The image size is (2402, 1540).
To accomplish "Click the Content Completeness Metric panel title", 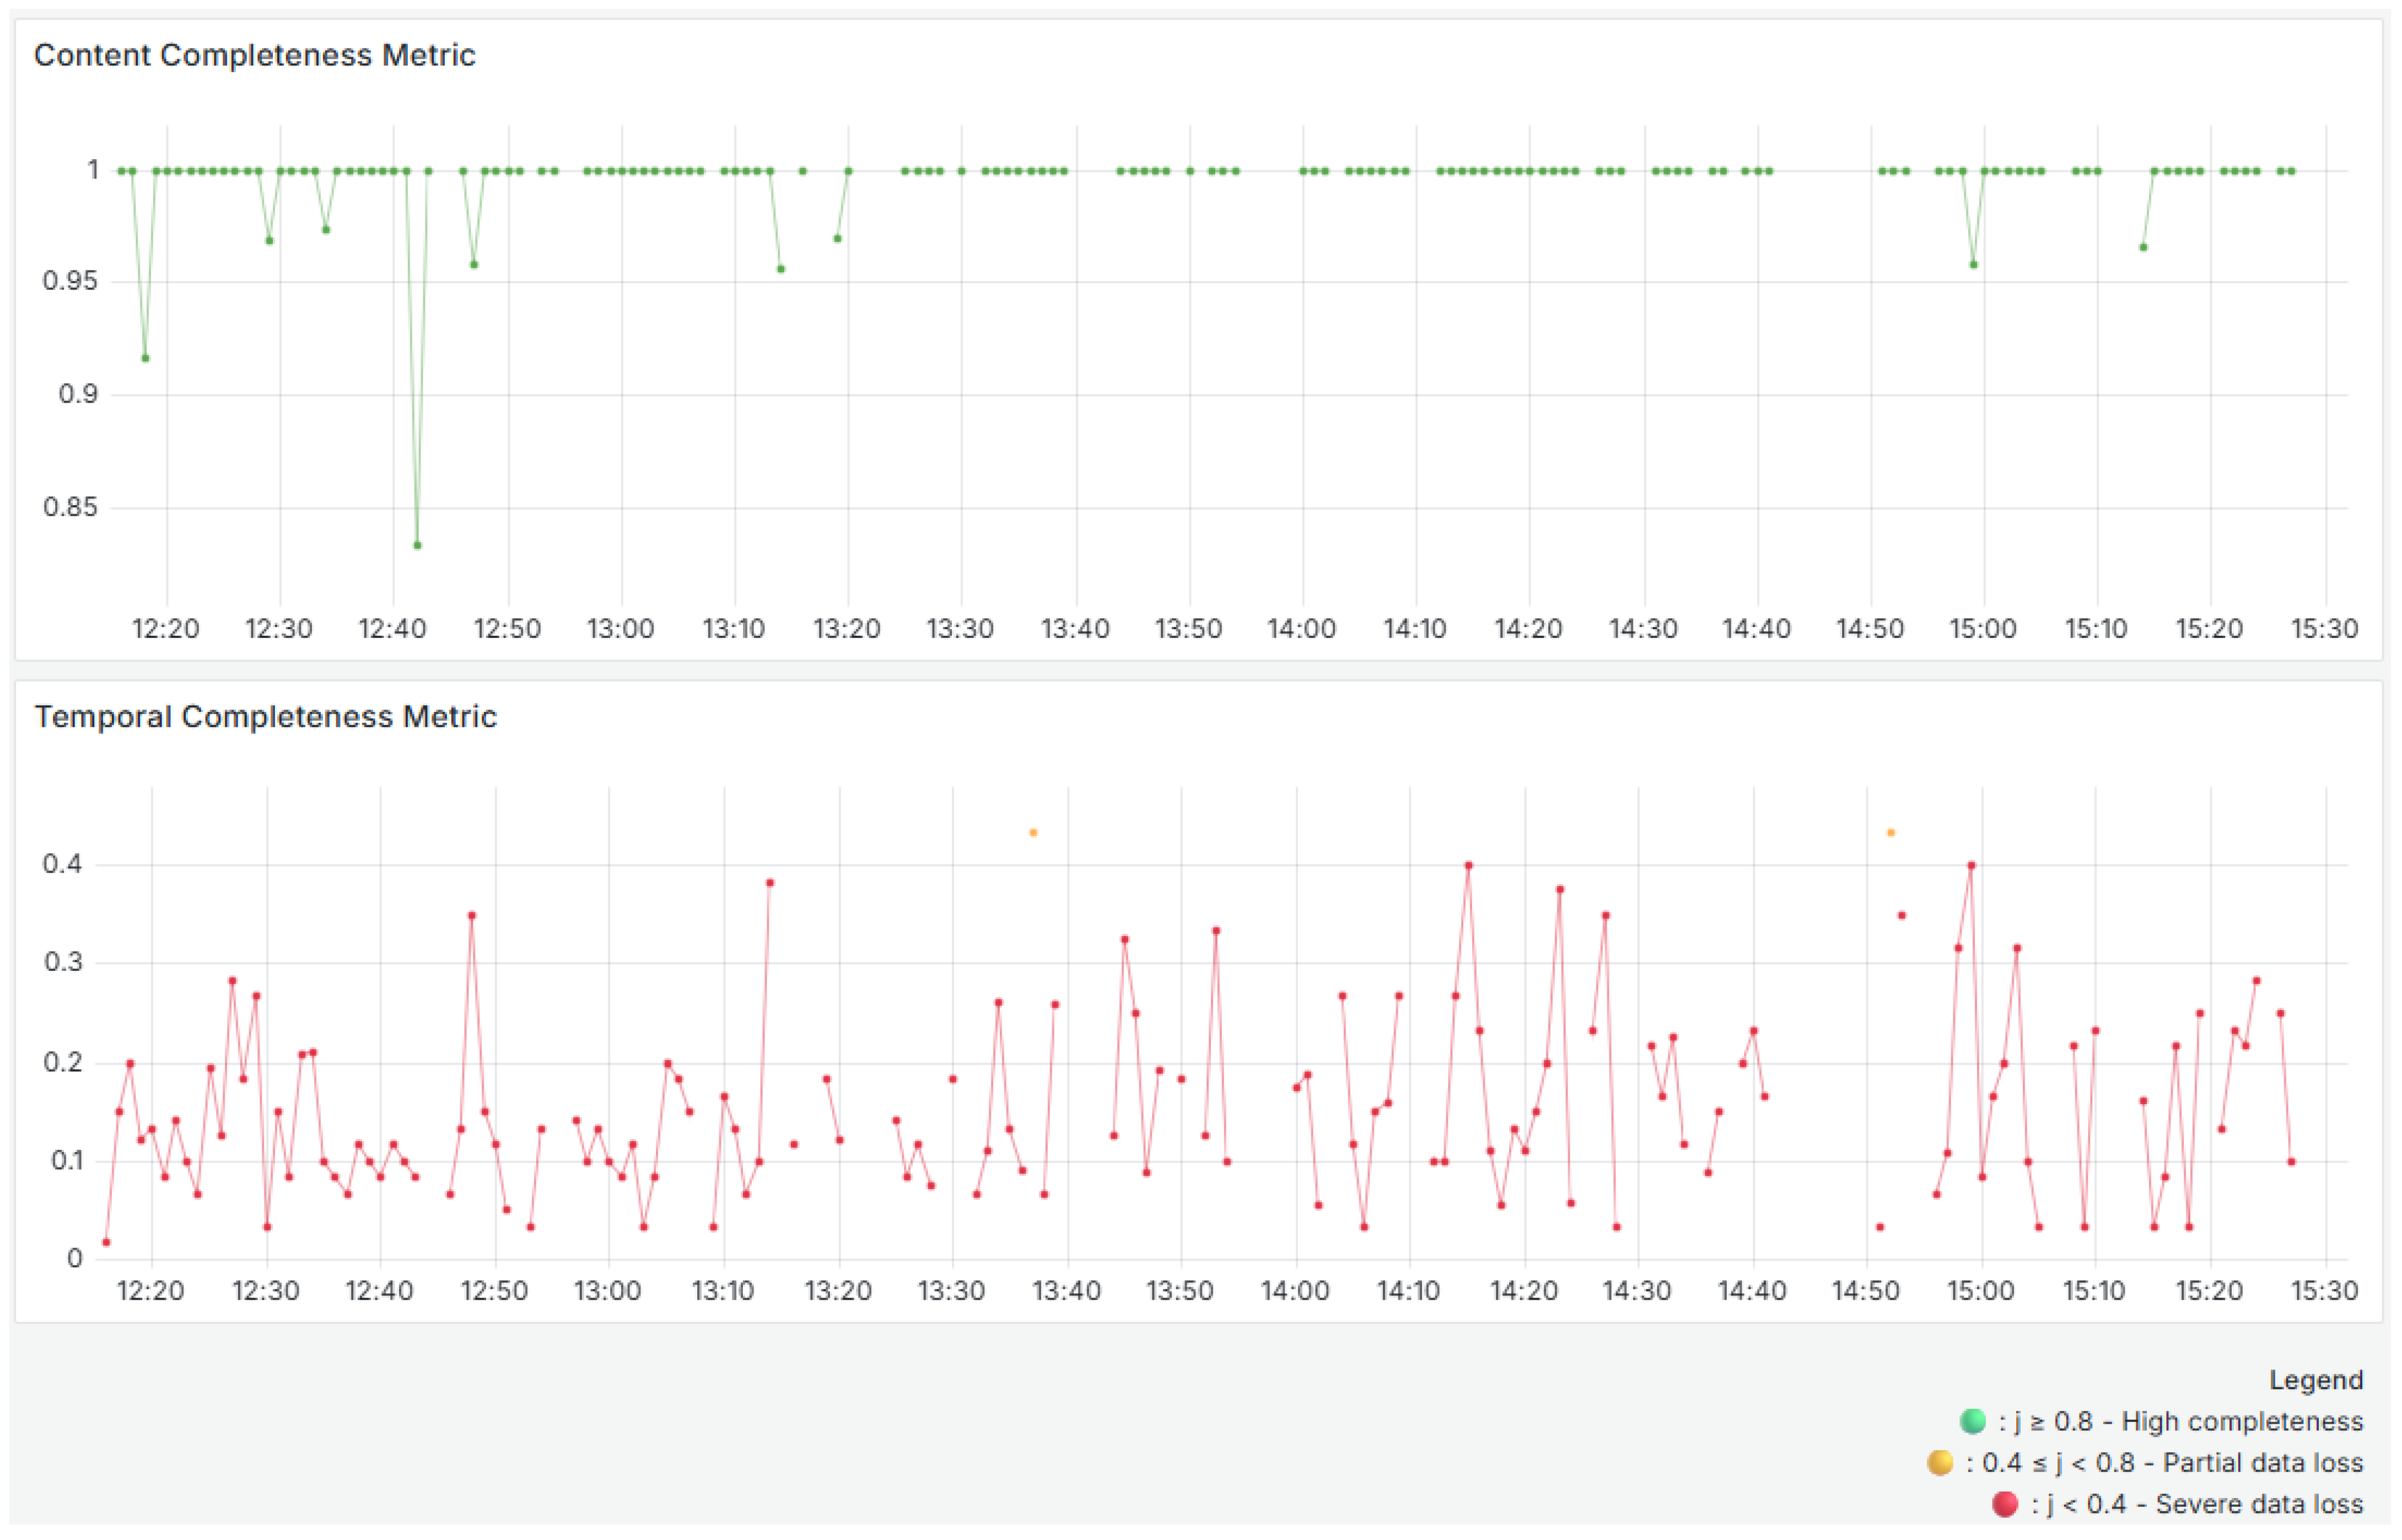I will coord(254,55).
